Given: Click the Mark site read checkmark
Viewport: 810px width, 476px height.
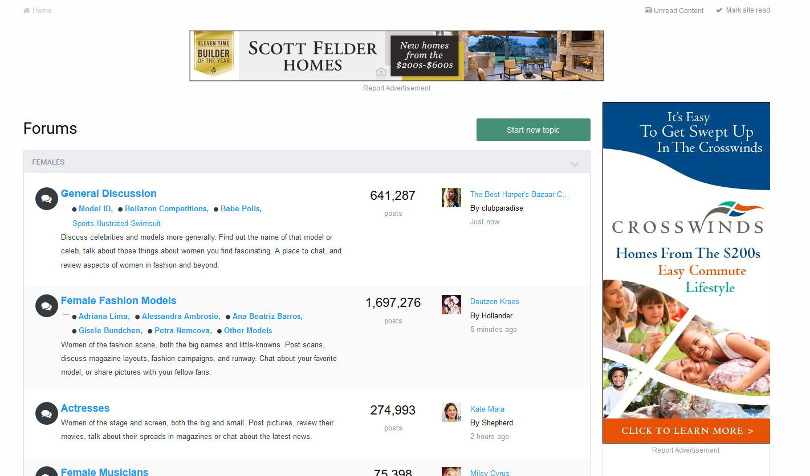Looking at the screenshot, I should pyautogui.click(x=719, y=10).
